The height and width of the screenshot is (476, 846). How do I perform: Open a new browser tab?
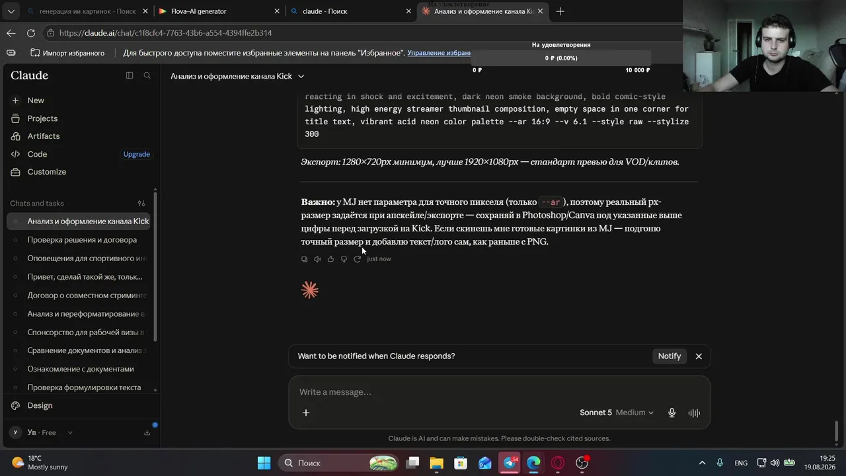pos(560,11)
